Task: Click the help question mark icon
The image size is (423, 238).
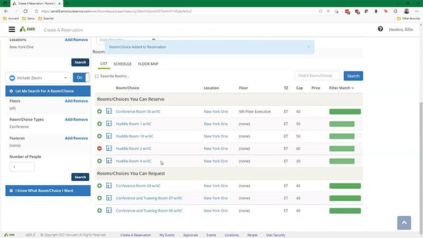Action: (x=380, y=29)
